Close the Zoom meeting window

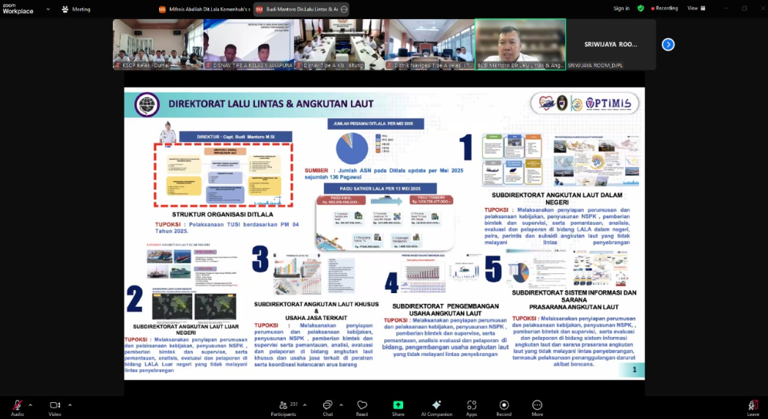(762, 8)
